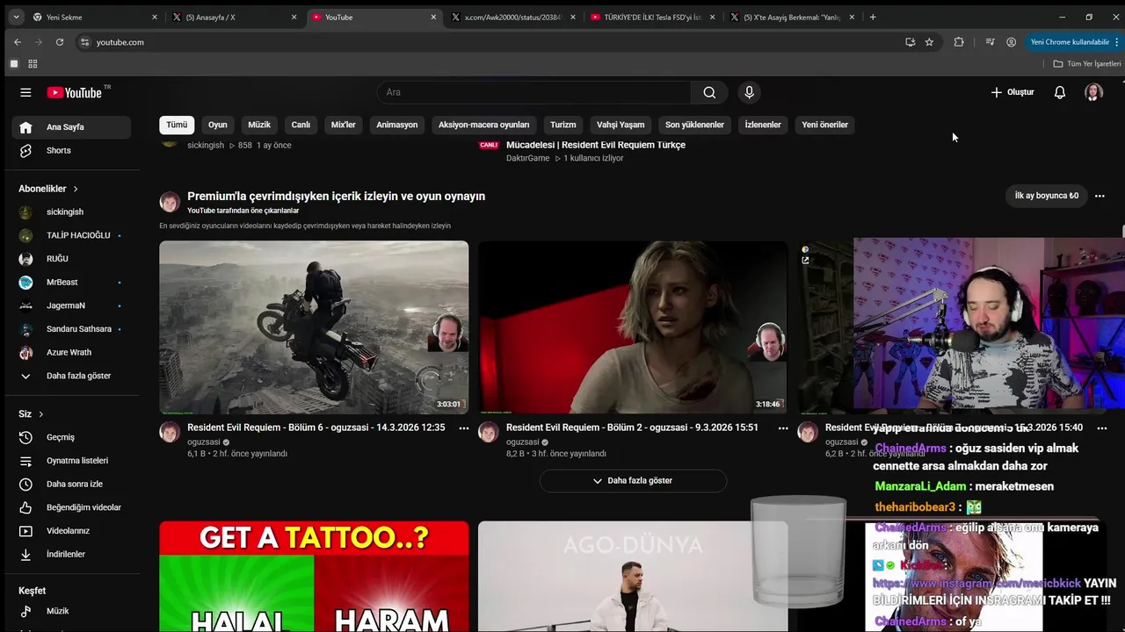Click the address bar showing youtube.com
Viewport: 1125px width, 632px height.
click(492, 42)
